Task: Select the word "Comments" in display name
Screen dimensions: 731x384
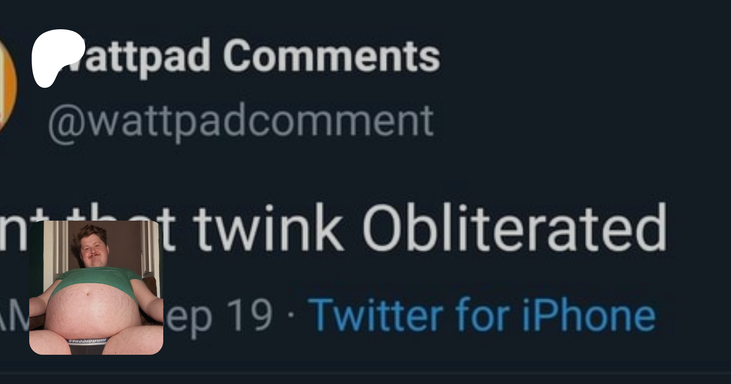Action: coord(331,57)
